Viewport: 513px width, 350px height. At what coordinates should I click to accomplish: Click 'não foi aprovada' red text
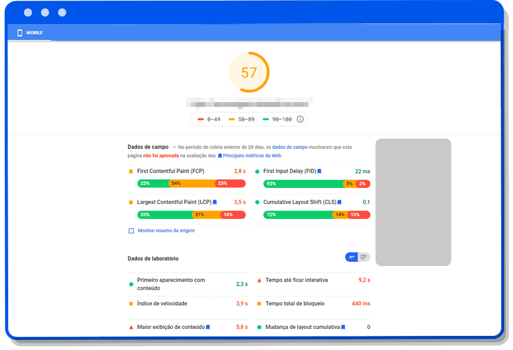161,156
